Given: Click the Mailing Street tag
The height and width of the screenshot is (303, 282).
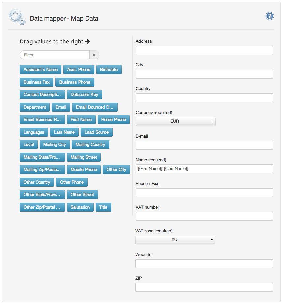Looking at the screenshot, I should pos(84,157).
